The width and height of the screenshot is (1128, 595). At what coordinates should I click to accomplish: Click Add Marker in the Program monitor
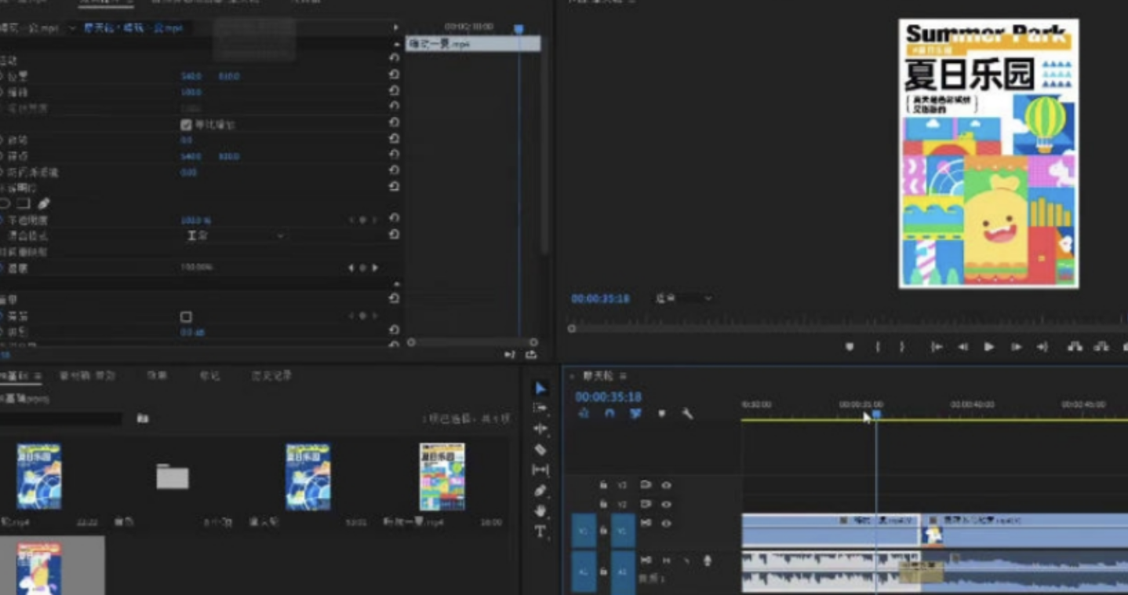(849, 347)
